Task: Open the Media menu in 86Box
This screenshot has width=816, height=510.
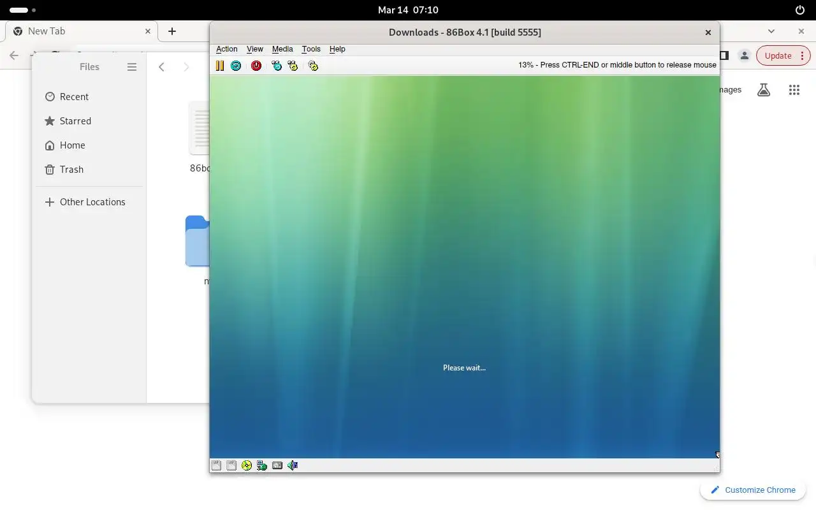Action: pyautogui.click(x=282, y=49)
